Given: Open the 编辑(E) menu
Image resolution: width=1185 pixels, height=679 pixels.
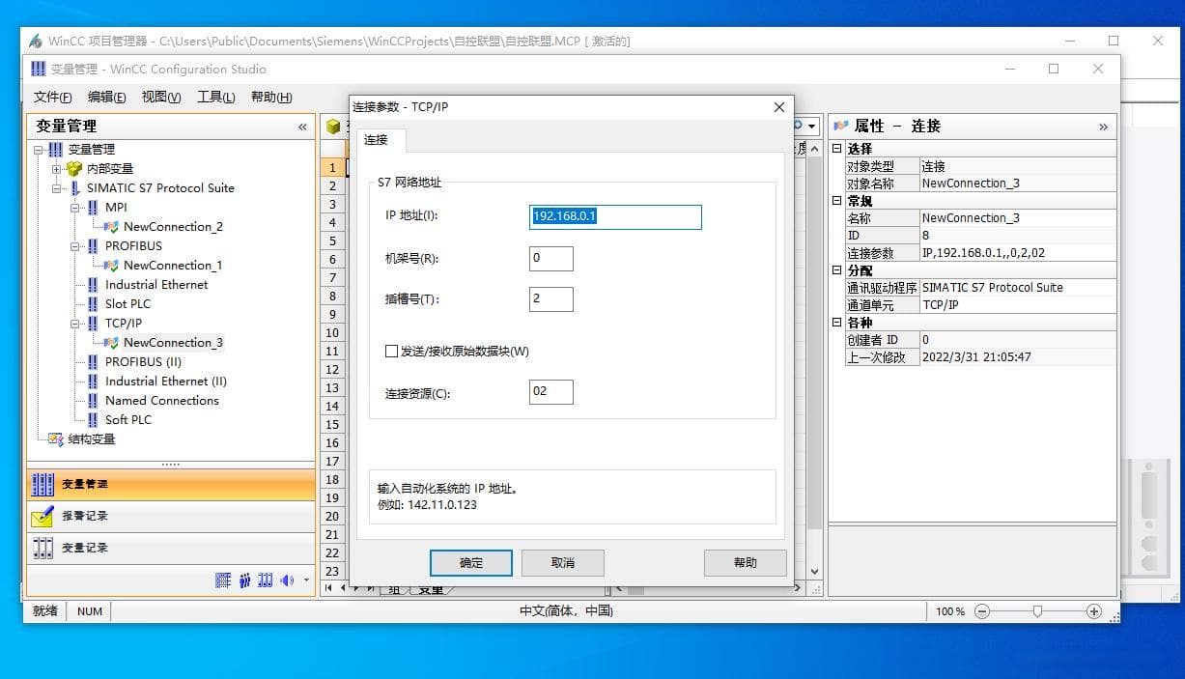Looking at the screenshot, I should pos(106,97).
